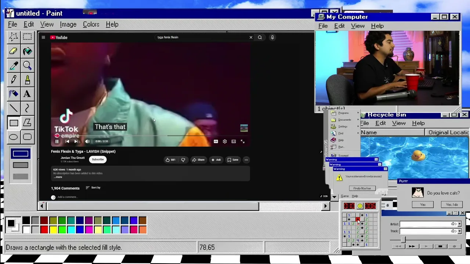470x264 pixels.
Task: Toggle closed captions on the video
Action: pyautogui.click(x=216, y=141)
